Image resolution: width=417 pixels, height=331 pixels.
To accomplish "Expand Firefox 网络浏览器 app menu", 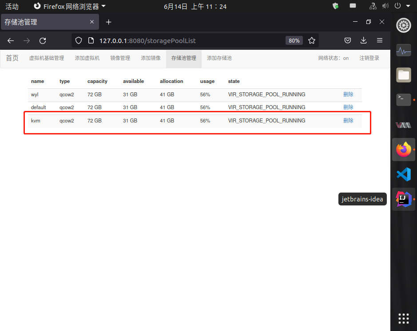I will [70, 6].
